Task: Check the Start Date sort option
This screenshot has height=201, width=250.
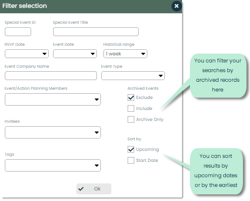Action: point(131,161)
